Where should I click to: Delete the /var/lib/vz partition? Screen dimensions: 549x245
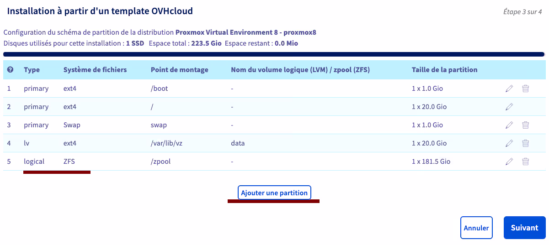526,143
